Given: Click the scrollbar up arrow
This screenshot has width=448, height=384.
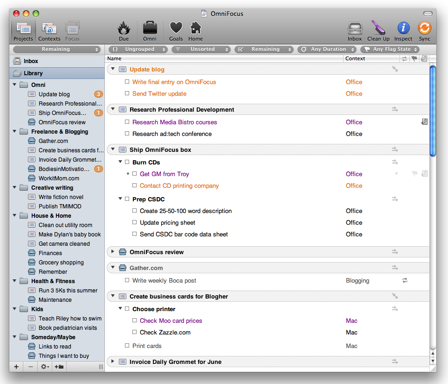Looking at the screenshot, I should coord(433,354).
